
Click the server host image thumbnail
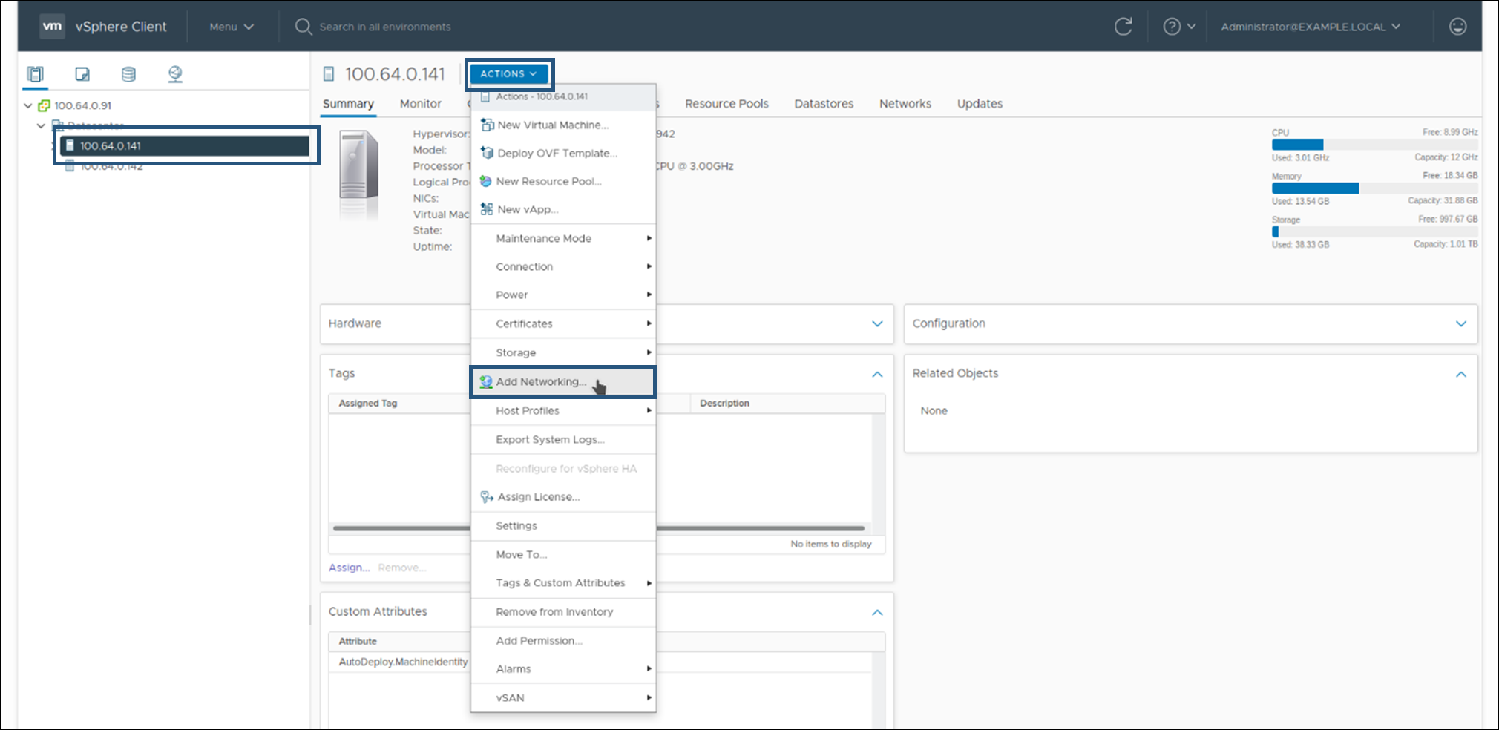click(x=359, y=175)
